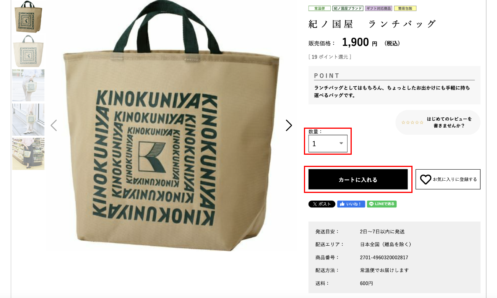Select fourth thumbnail showing legs with bag

[x=28, y=120]
